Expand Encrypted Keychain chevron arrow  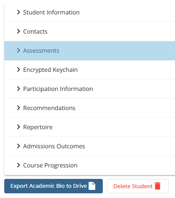tap(18, 70)
